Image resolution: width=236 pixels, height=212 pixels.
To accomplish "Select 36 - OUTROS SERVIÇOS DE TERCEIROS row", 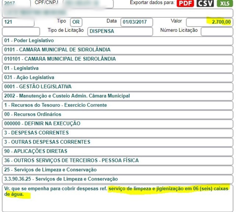I will (117, 160).
